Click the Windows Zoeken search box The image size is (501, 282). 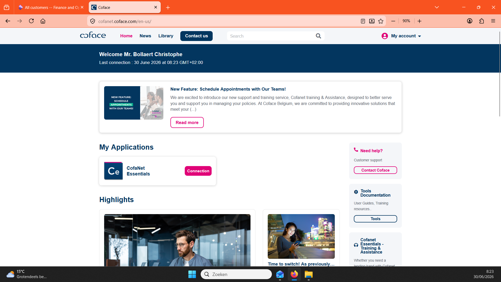pyautogui.click(x=236, y=274)
